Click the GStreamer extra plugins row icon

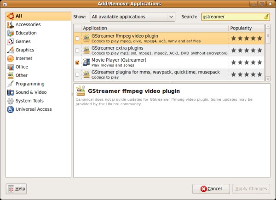86,50
